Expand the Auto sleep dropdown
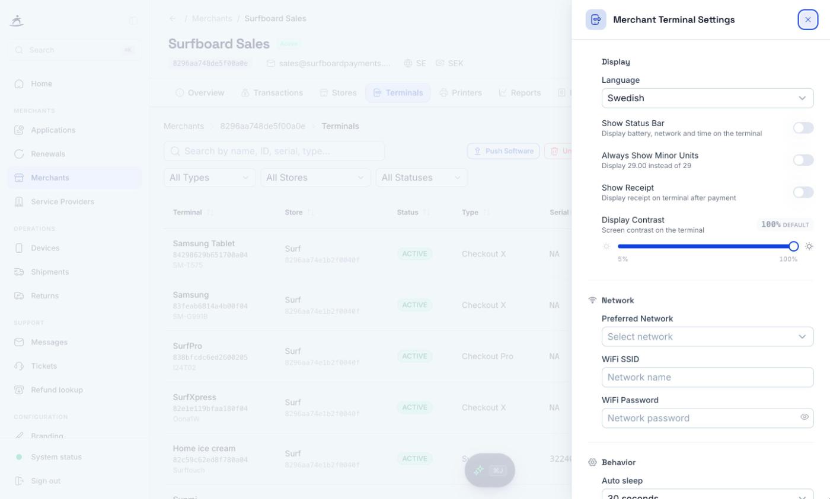Viewport: 830px width, 499px height. [x=708, y=494]
